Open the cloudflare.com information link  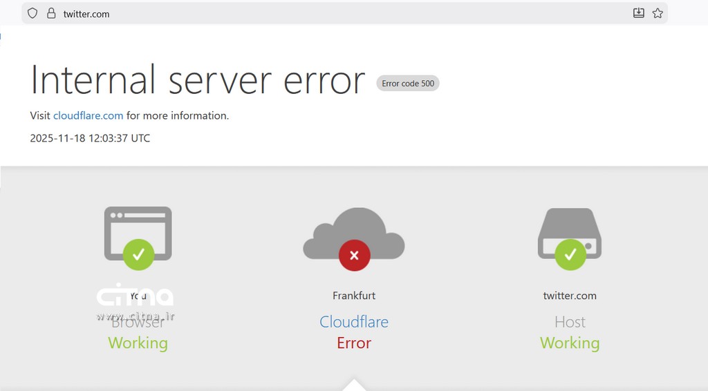click(88, 115)
